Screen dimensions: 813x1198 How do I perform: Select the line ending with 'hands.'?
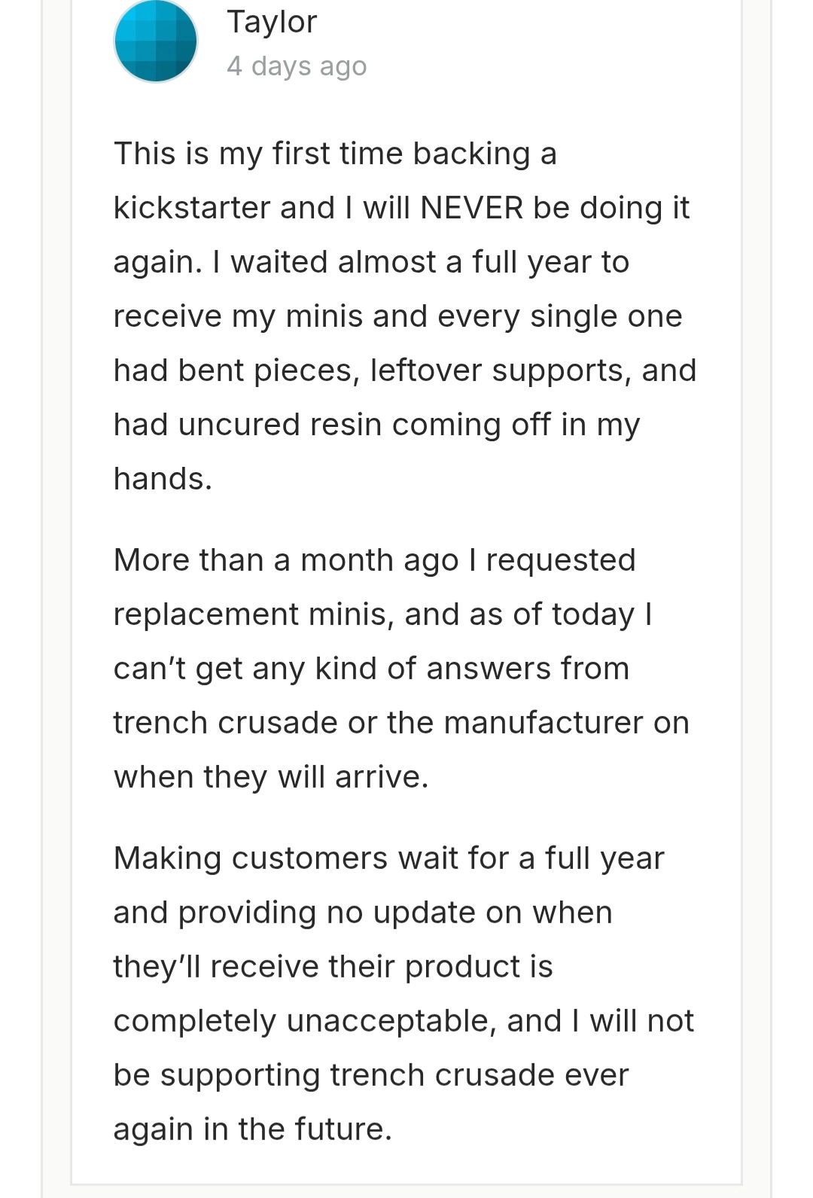[163, 479]
